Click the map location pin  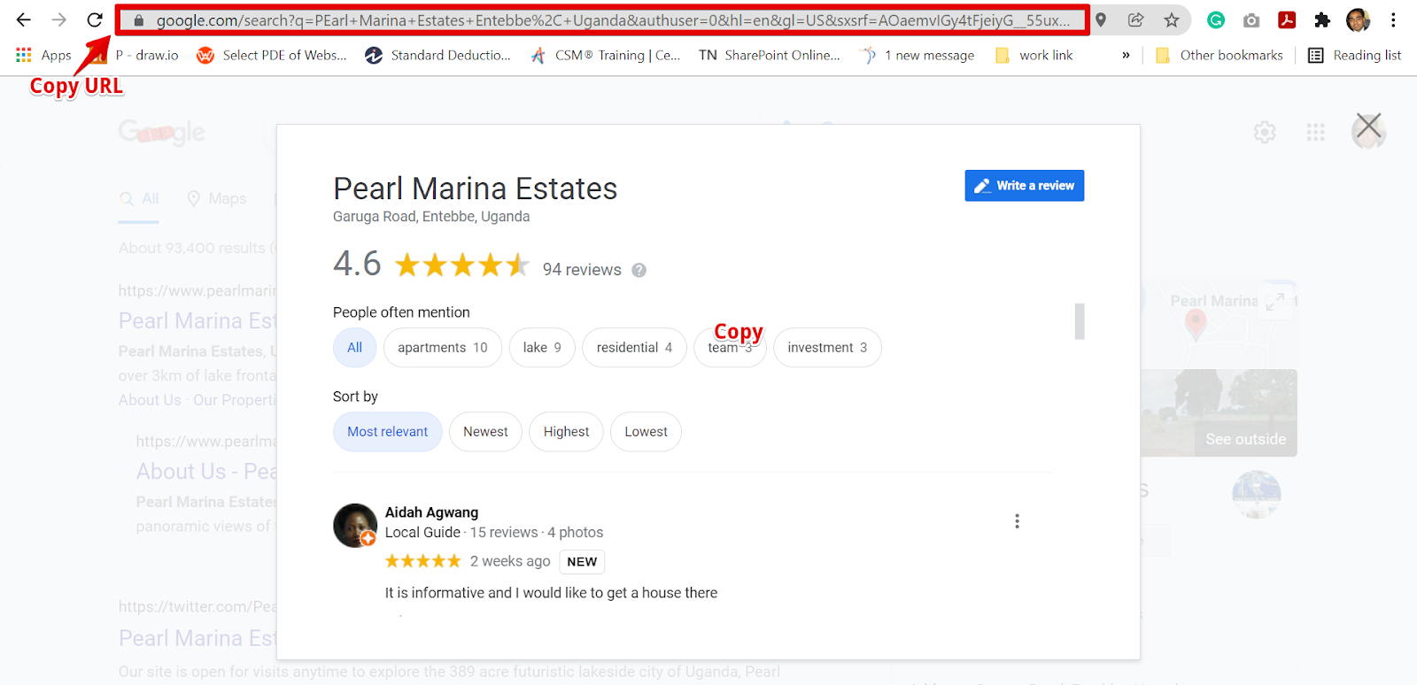(x=1196, y=326)
